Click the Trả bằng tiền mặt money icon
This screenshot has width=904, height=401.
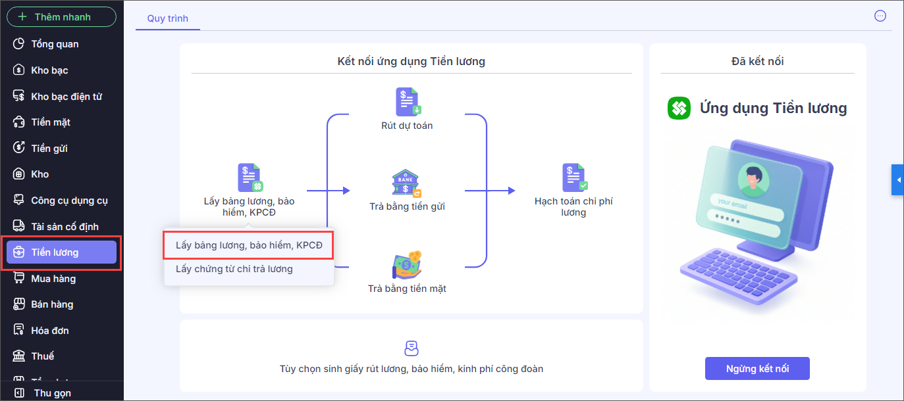pos(407,265)
